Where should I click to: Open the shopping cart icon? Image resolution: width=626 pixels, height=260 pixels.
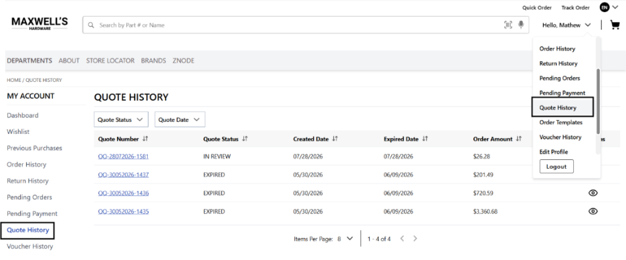(615, 25)
